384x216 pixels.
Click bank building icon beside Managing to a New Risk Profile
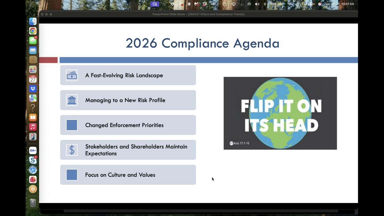pos(72,100)
